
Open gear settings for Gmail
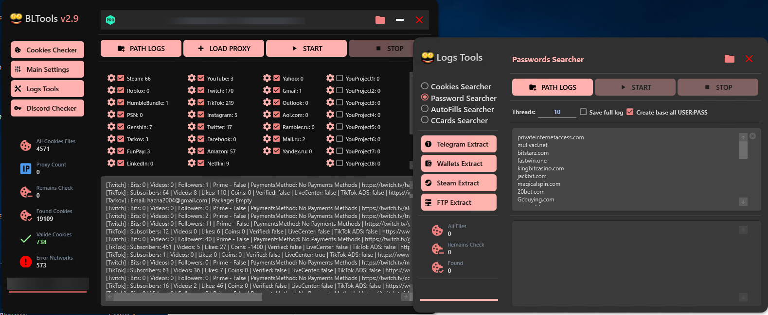pos(267,90)
